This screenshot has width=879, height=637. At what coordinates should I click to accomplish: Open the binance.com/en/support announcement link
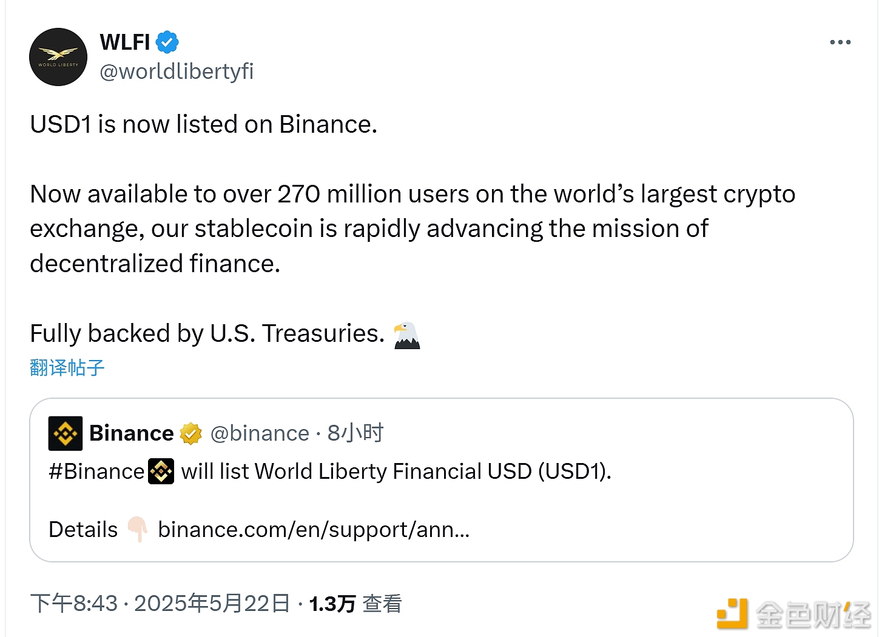[x=314, y=530]
